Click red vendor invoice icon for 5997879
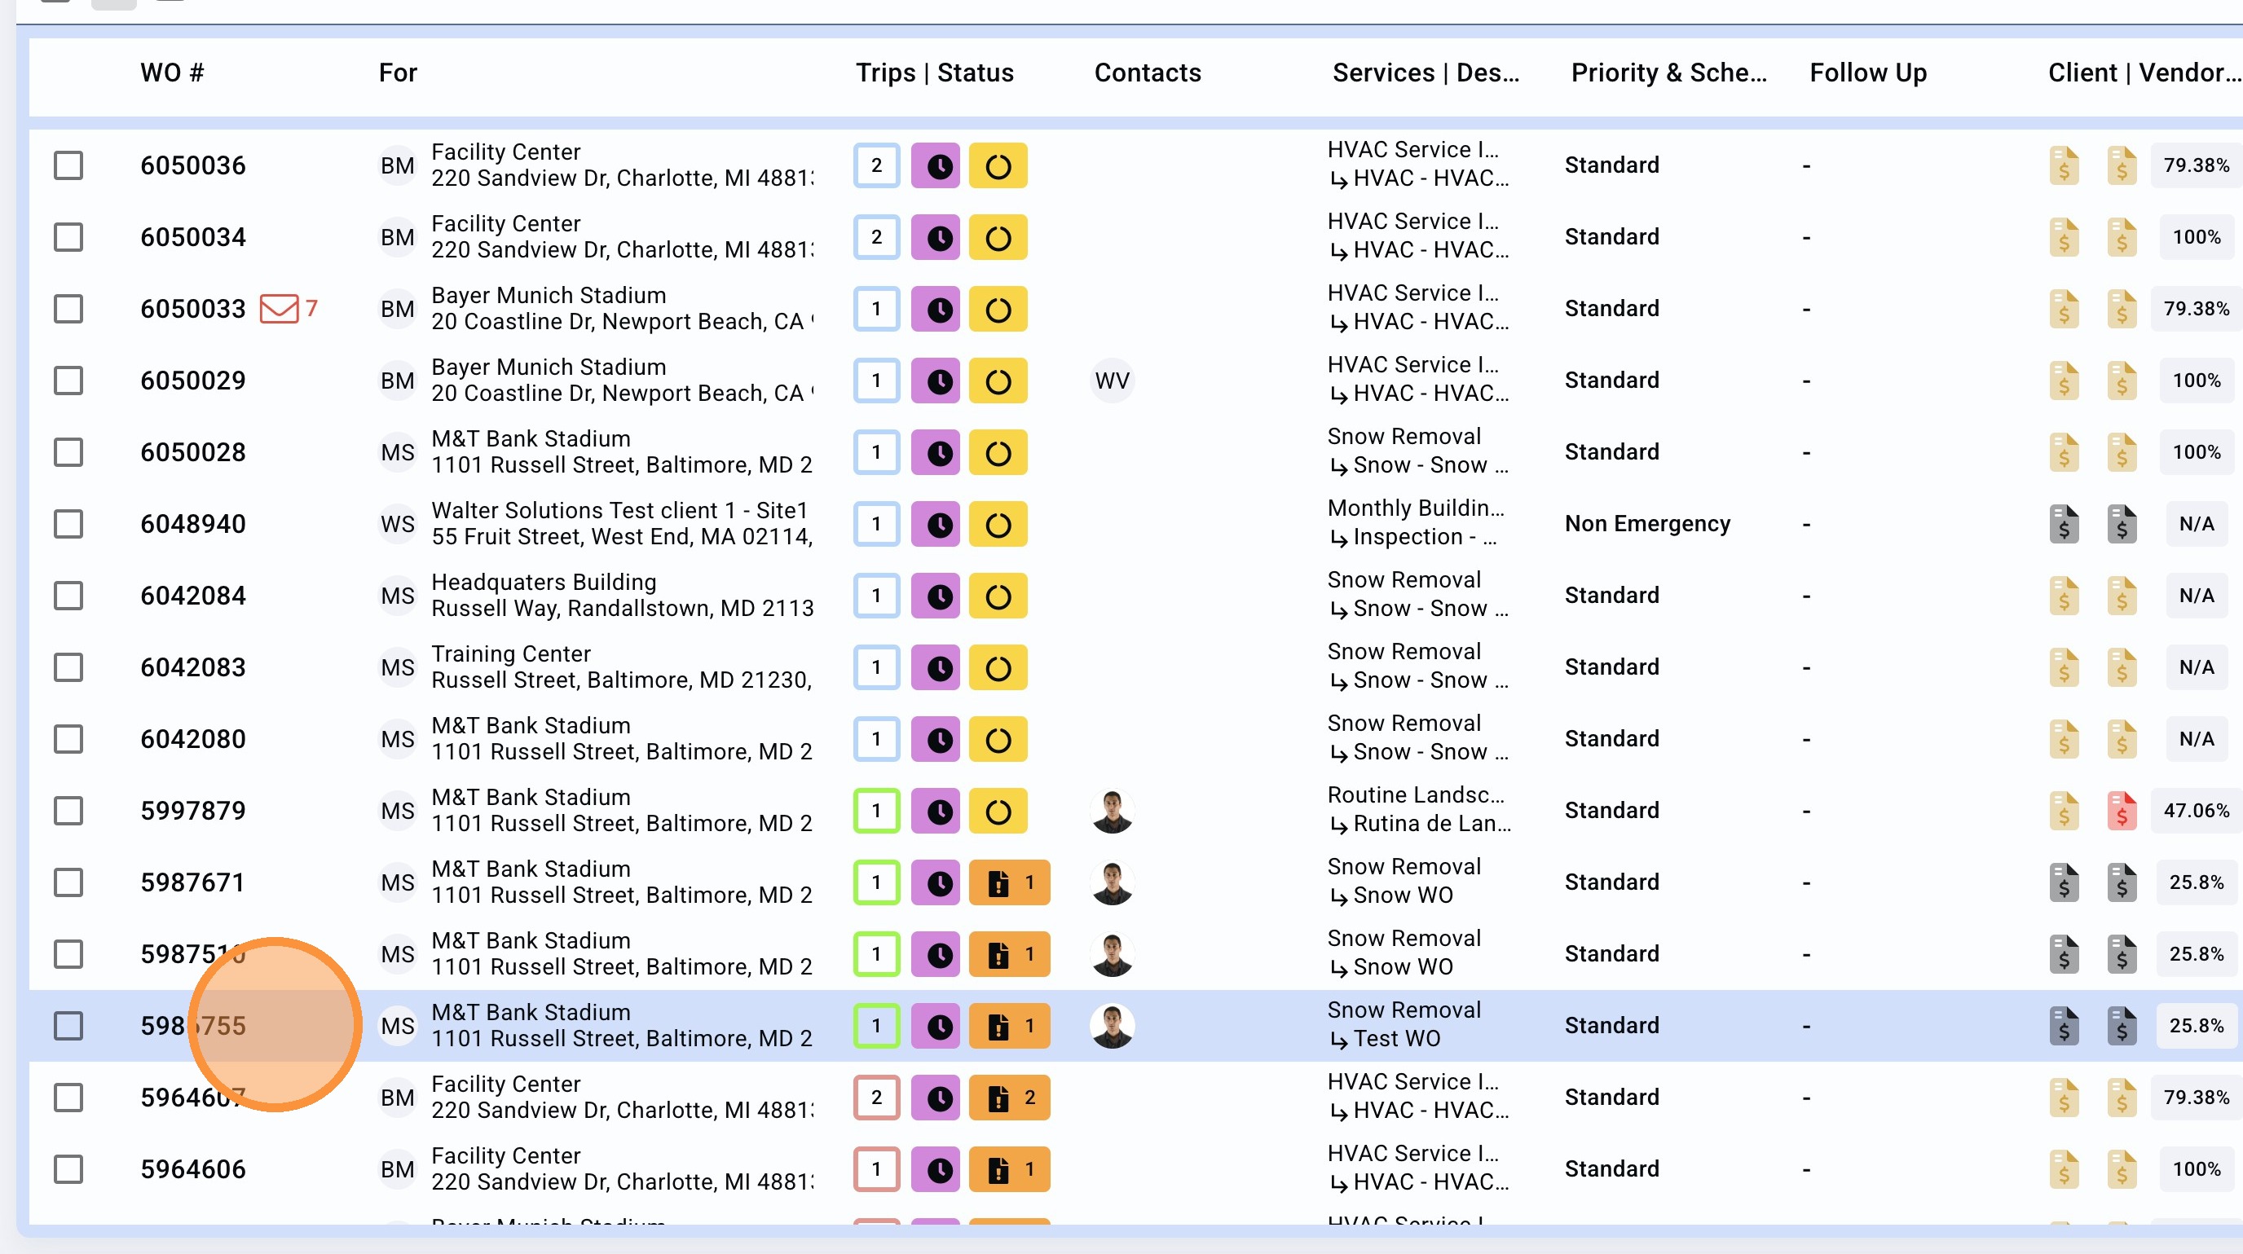 2121,811
